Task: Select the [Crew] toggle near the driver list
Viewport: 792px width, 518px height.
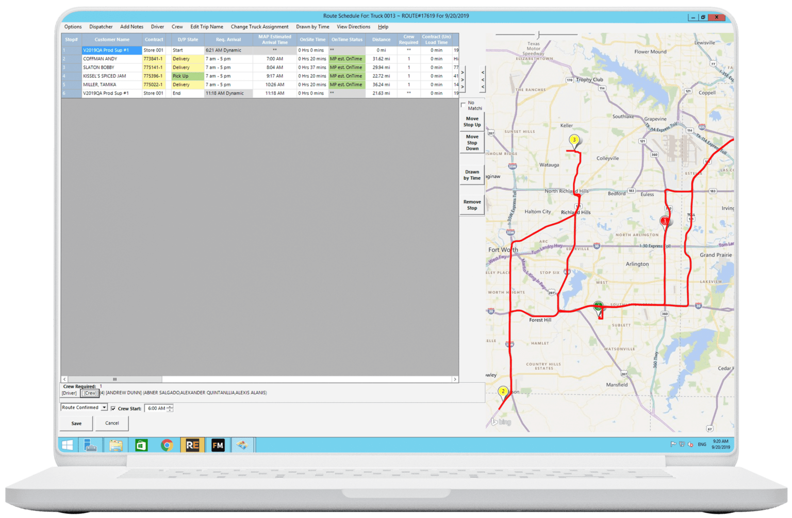Action: click(89, 393)
